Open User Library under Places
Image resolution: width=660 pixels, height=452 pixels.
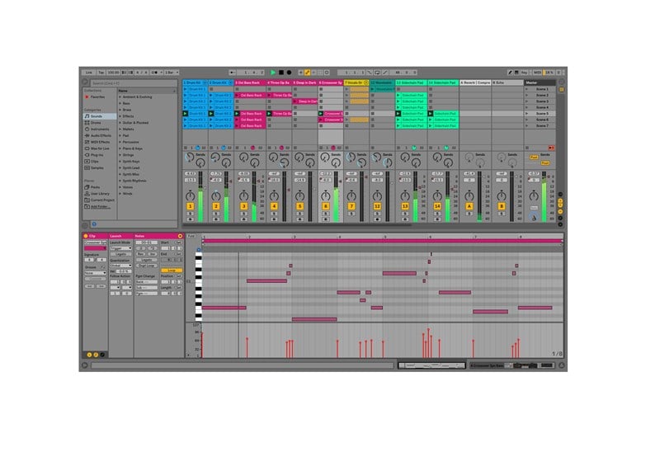pos(100,194)
